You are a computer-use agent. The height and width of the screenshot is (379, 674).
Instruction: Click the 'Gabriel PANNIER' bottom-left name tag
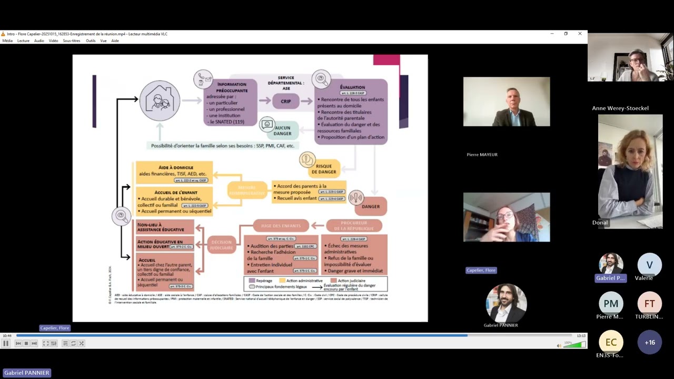click(x=27, y=373)
